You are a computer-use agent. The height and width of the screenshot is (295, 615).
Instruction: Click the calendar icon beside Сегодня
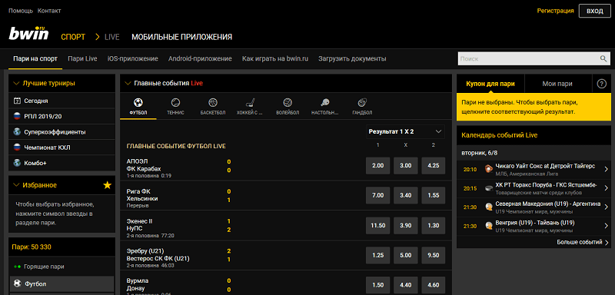(x=17, y=101)
